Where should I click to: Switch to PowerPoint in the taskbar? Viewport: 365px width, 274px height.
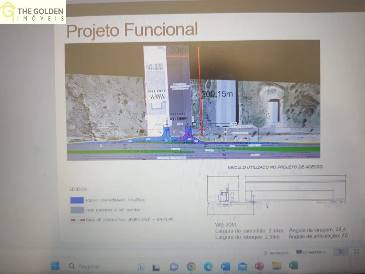point(259,266)
